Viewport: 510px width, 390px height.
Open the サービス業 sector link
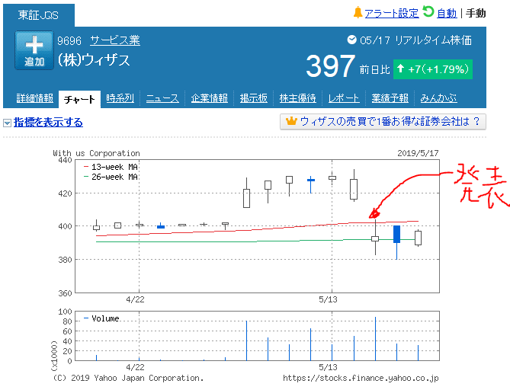pos(115,40)
